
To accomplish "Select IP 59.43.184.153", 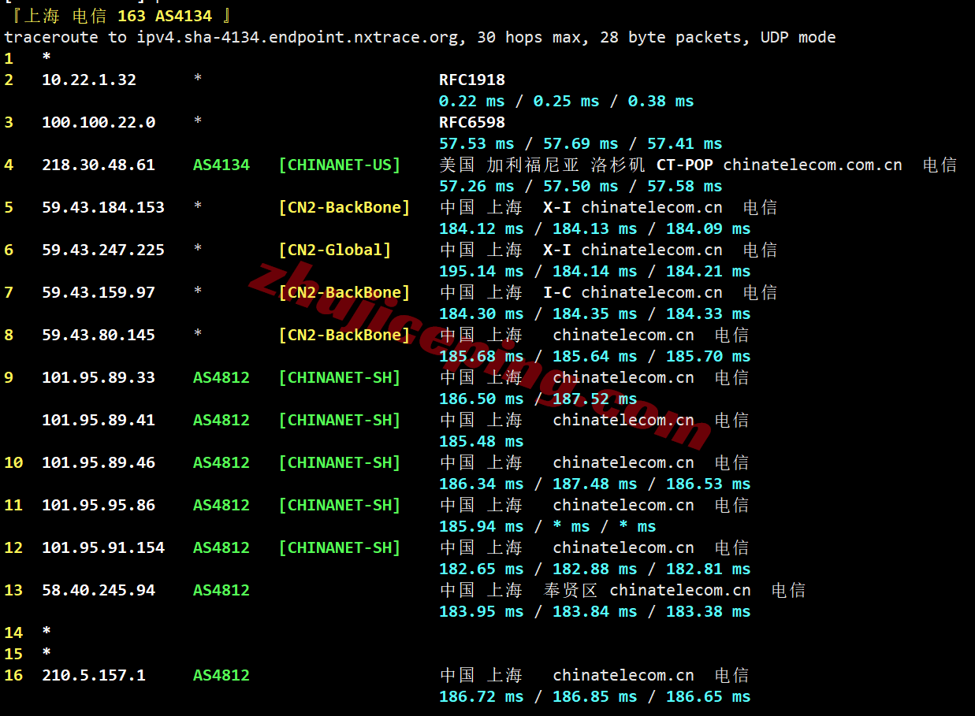I will (x=103, y=207).
